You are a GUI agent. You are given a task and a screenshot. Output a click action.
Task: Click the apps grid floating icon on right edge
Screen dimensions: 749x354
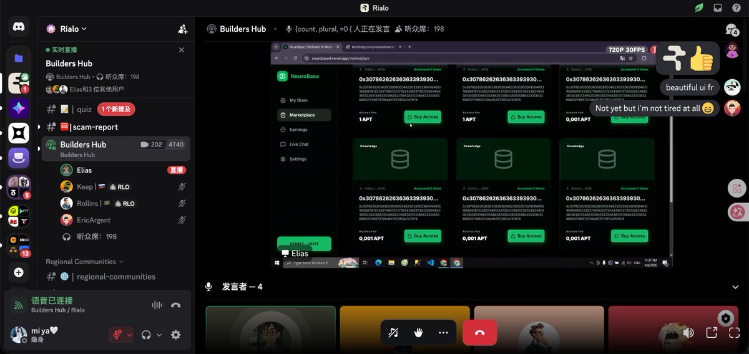[x=738, y=189]
